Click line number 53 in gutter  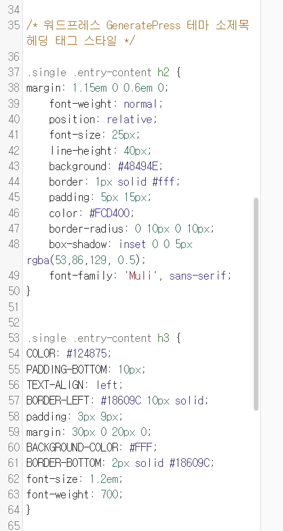point(14,339)
